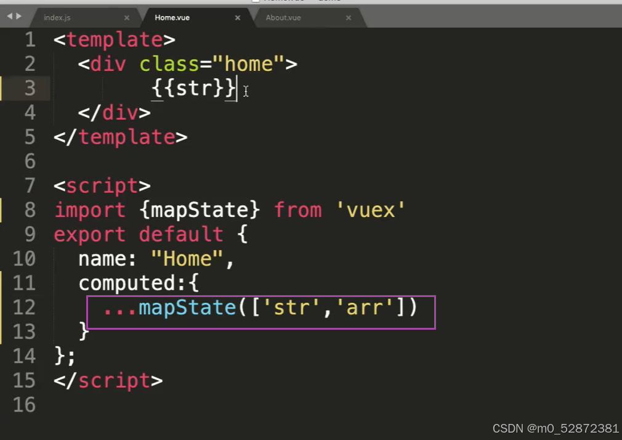Click the spread operator dots on line 12

click(x=120, y=312)
